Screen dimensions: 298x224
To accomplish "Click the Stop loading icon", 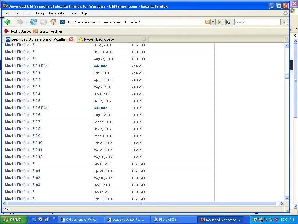I will click(x=43, y=22).
